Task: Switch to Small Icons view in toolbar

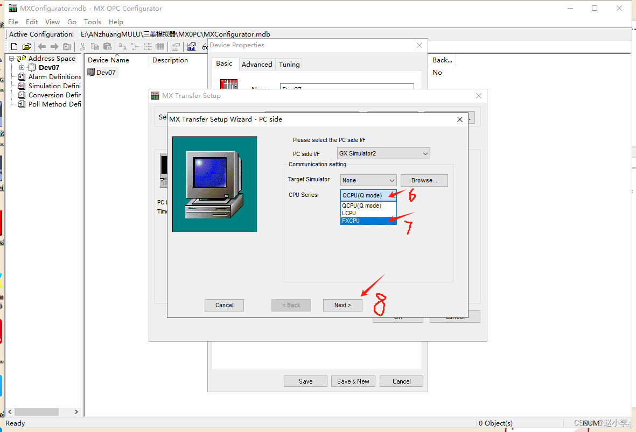Action: pyautogui.click(x=135, y=47)
